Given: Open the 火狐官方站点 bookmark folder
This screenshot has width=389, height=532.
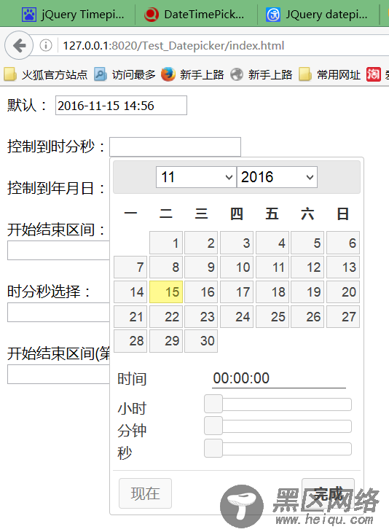Looking at the screenshot, I should (45, 74).
